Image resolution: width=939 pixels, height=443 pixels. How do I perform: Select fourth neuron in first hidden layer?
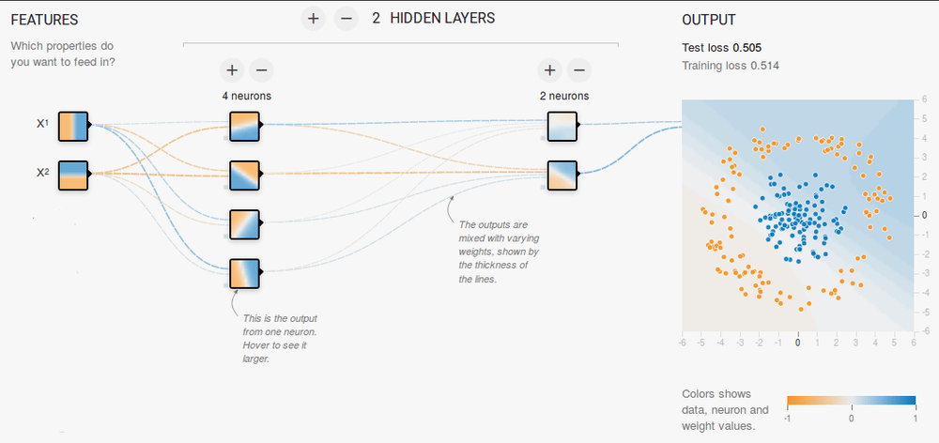[244, 273]
